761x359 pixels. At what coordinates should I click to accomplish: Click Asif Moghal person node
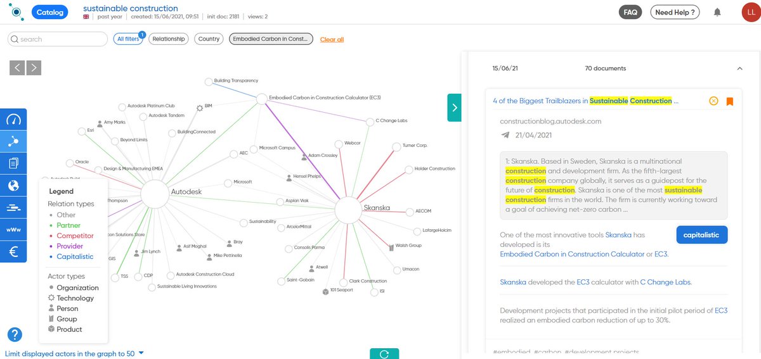click(179, 247)
